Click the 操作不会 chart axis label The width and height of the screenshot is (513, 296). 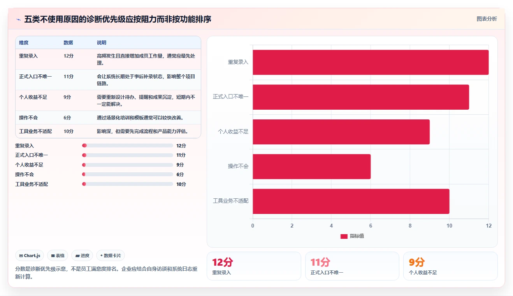[238, 166]
